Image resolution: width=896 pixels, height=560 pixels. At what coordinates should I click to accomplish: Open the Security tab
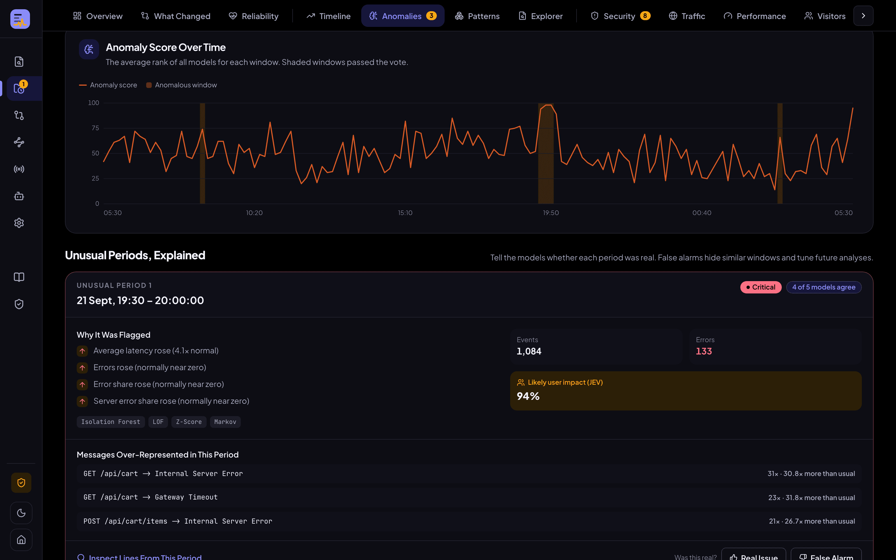point(620,16)
